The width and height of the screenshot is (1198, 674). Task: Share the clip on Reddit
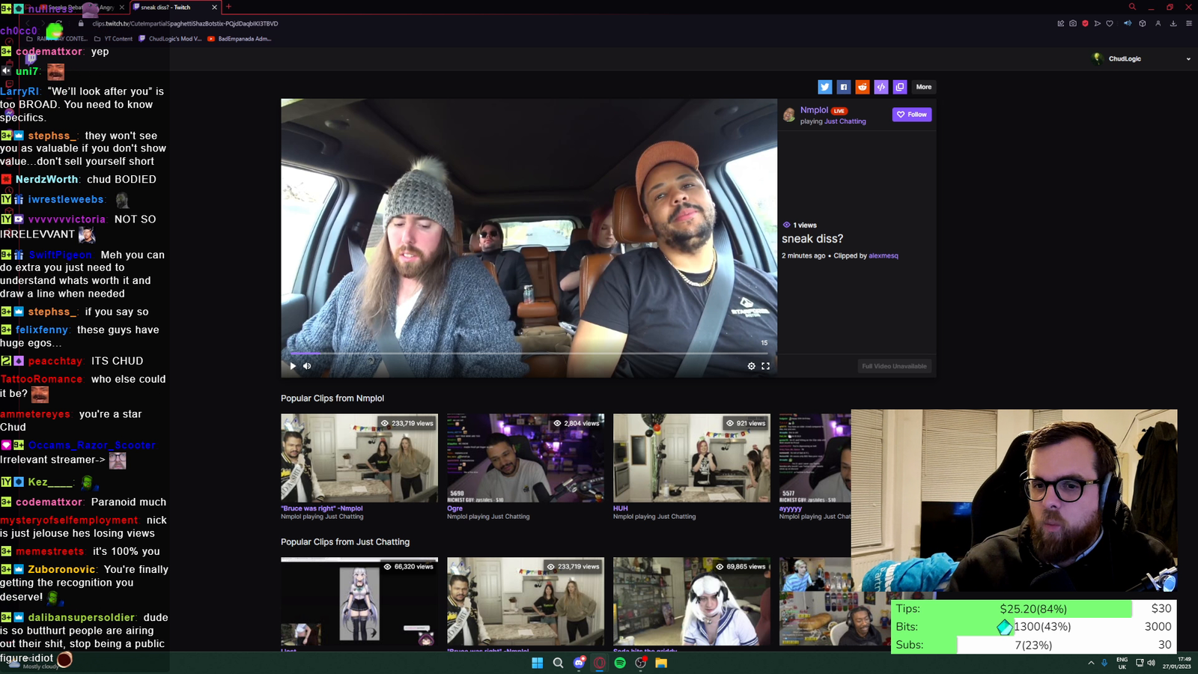click(x=862, y=87)
